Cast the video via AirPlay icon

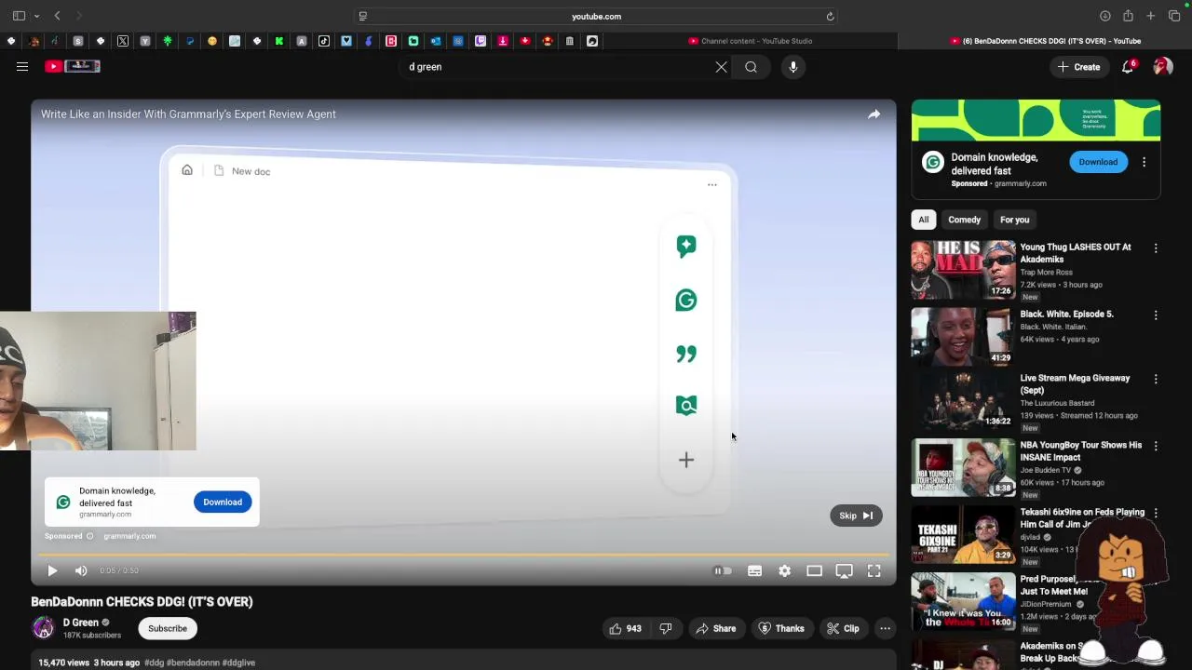(x=844, y=570)
